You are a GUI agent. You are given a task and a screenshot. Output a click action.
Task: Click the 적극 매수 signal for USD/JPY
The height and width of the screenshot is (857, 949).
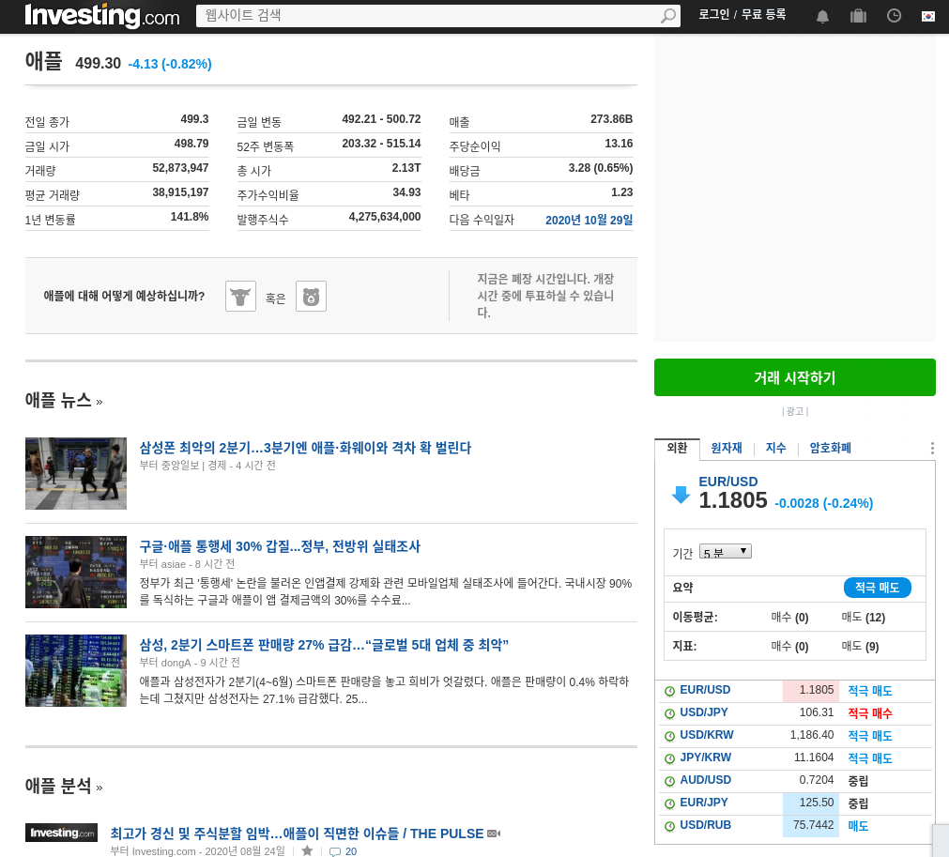(870, 713)
